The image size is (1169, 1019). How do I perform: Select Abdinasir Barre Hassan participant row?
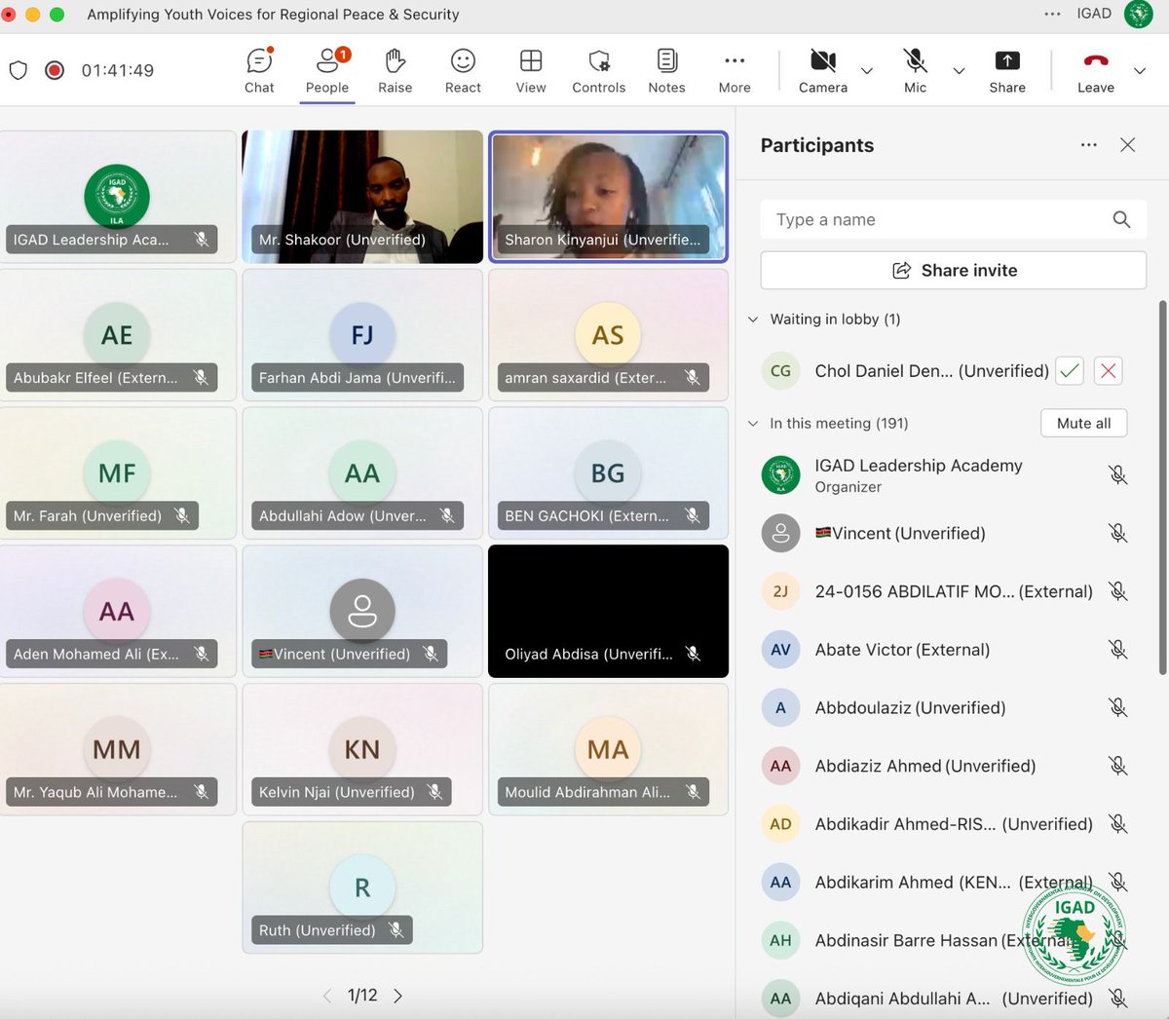pyautogui.click(x=945, y=940)
